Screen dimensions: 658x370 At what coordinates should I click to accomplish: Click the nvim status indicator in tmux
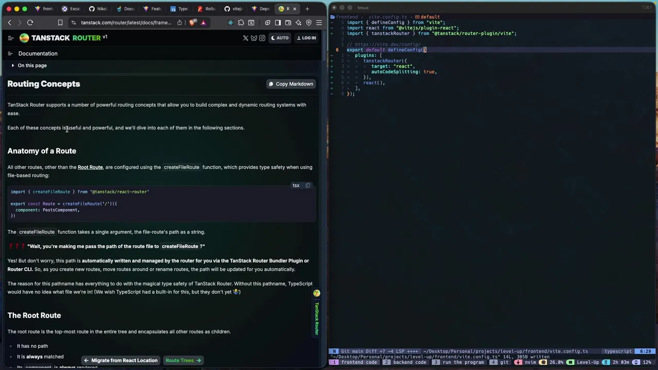525,362
